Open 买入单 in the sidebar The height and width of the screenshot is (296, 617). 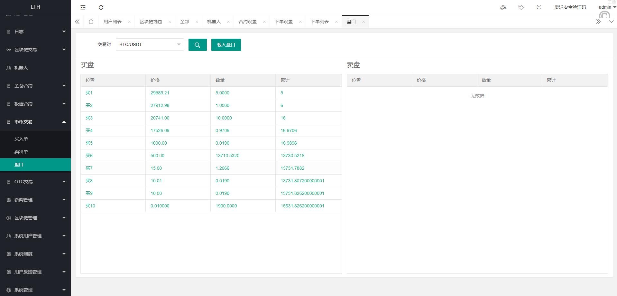[x=21, y=139]
